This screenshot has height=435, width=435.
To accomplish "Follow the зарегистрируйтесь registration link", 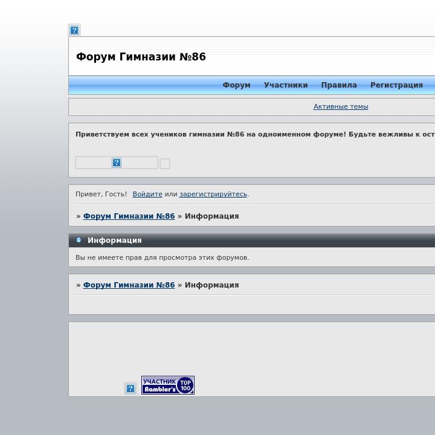I will (213, 194).
